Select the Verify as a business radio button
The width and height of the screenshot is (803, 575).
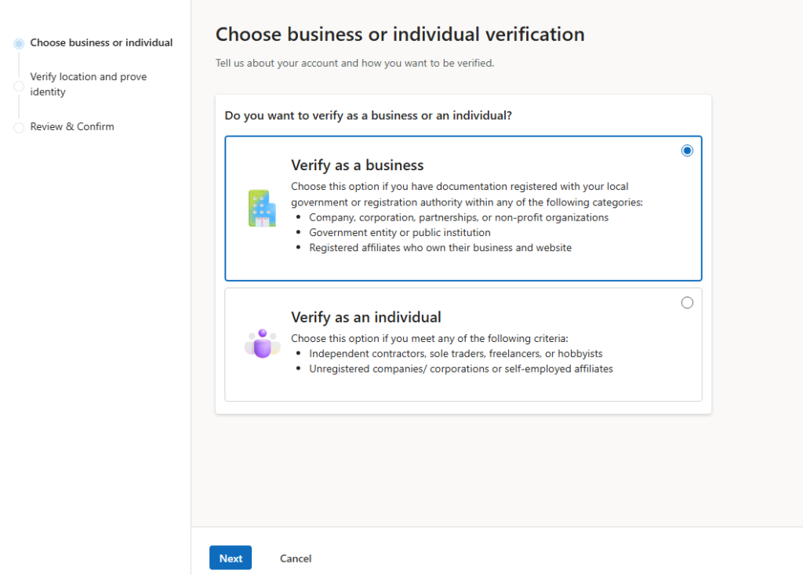coord(687,151)
